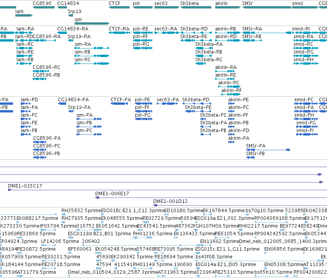Click the SMSr-RB transcript label
This screenshot has width=327, height=278.
252,36
